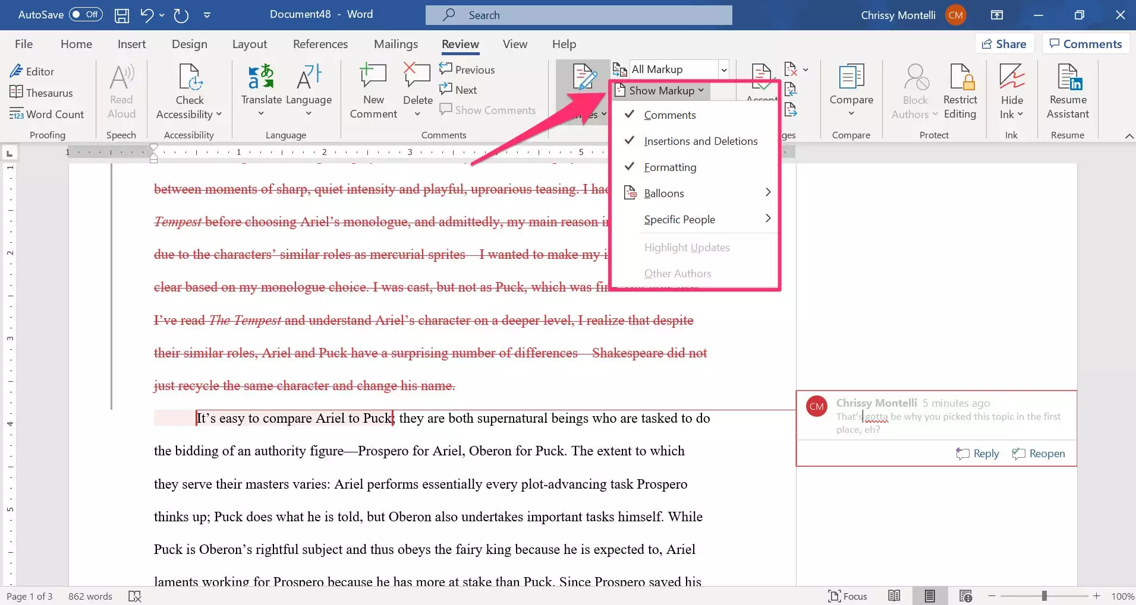
Task: Open the Thesaurus tool
Action: (x=41, y=93)
